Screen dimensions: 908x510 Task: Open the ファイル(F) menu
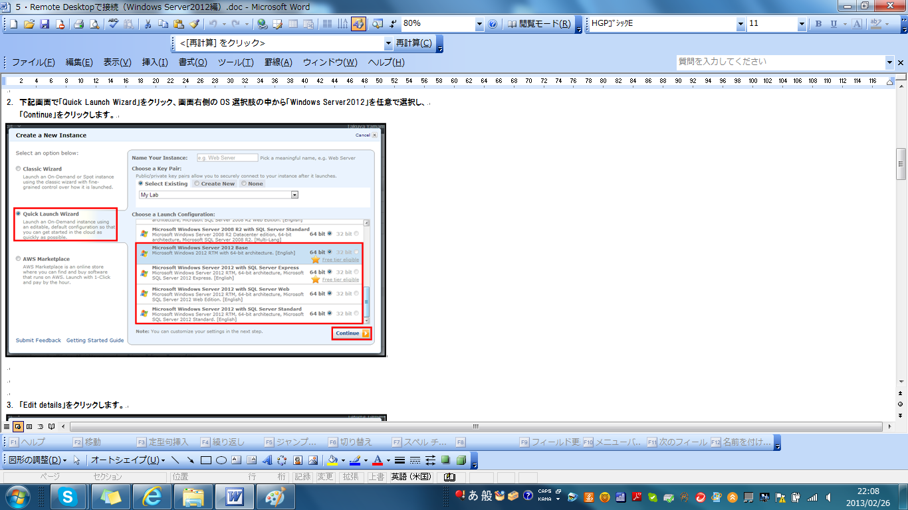[x=33, y=62]
